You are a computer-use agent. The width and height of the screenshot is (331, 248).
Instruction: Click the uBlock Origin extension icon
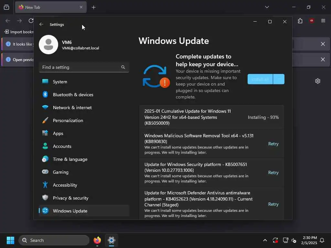(312, 21)
